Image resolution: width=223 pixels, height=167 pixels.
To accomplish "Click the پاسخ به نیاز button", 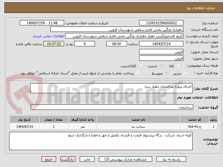I will click(171, 159).
